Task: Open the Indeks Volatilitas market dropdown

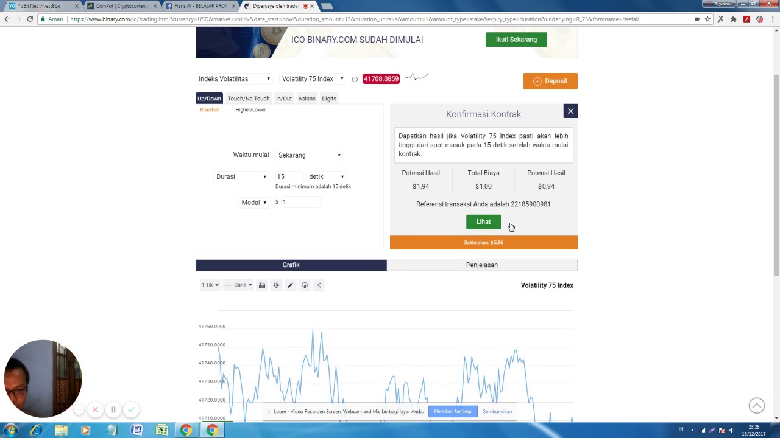Action: [234, 78]
